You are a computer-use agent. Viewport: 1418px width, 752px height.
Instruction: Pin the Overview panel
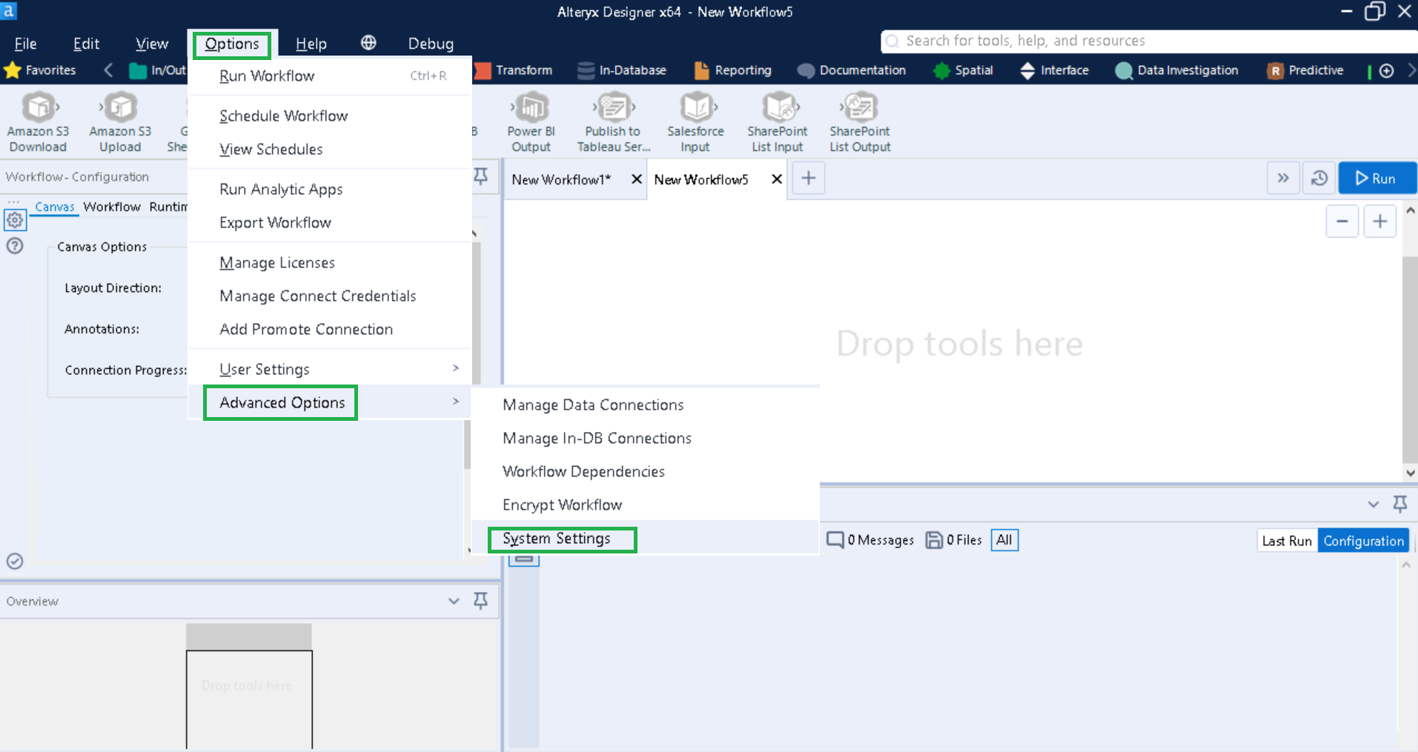coord(480,600)
